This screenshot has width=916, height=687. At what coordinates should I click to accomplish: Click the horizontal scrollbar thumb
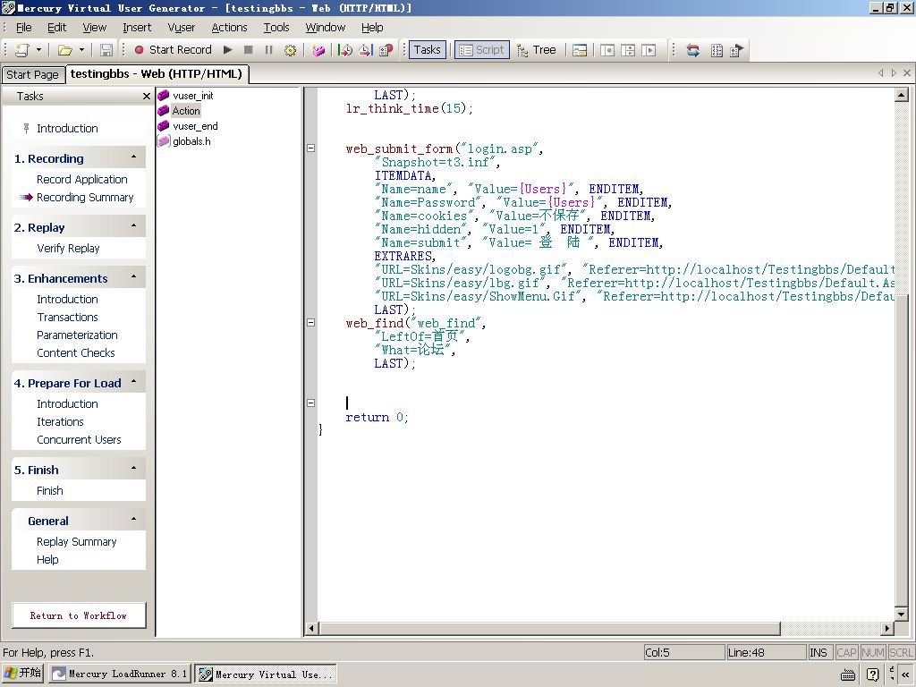pos(550,629)
